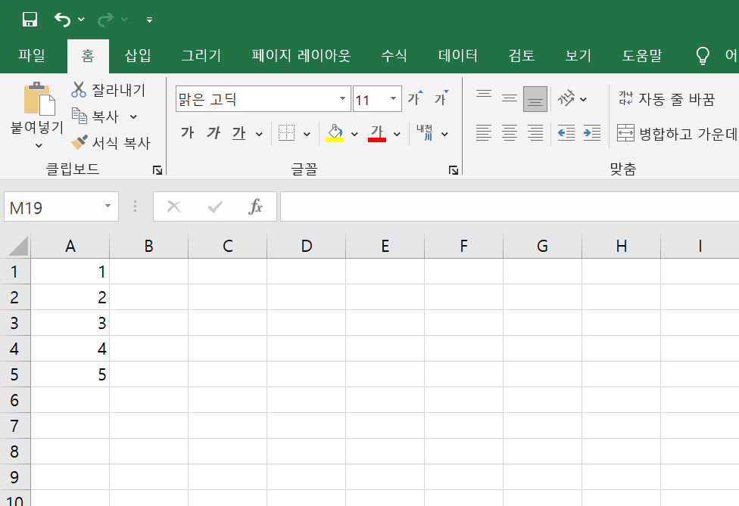The height and width of the screenshot is (506, 739).
Task: Cut selection with 잘라내기
Action: point(108,89)
